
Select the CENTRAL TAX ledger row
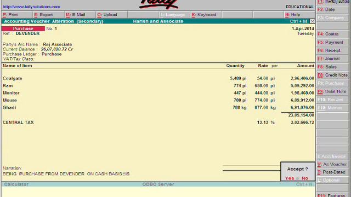click(x=158, y=123)
